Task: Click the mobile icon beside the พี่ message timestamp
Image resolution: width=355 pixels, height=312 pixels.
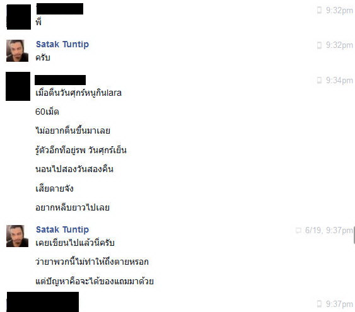Action: [319, 11]
